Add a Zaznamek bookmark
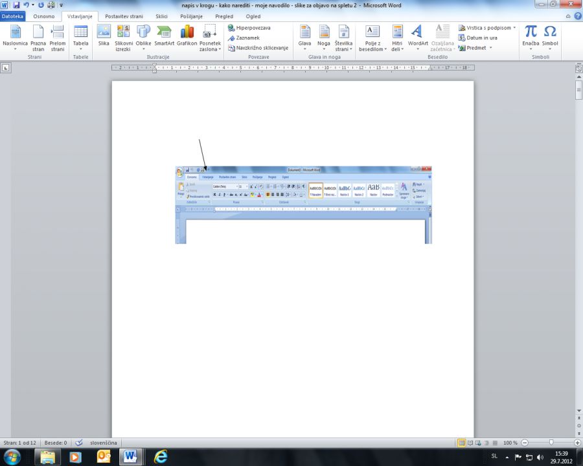Screen dimensions: 583x466 [244, 38]
